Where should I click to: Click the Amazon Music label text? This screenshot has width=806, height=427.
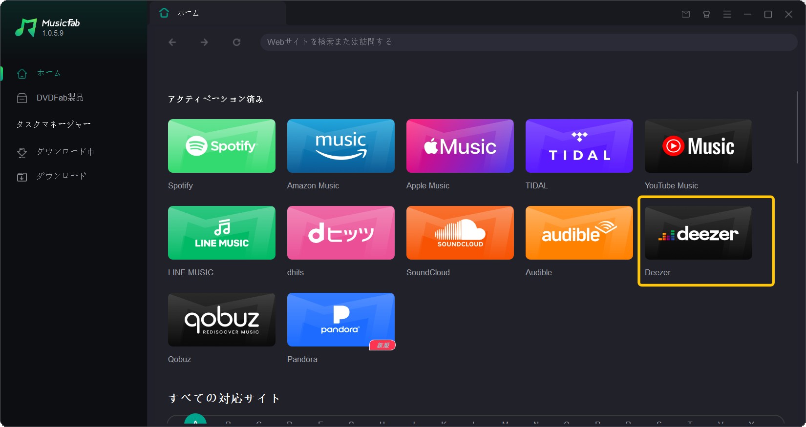313,185
